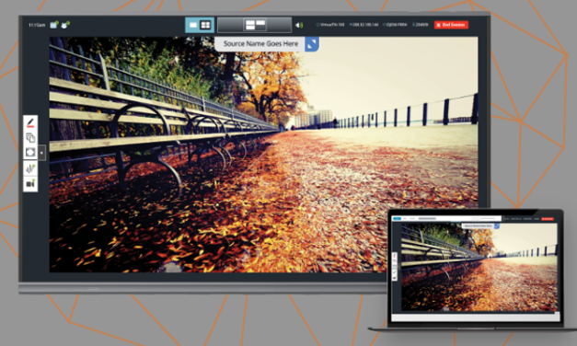Click the laptop's blue tab button
577x346 pixels.
pyautogui.click(x=397, y=219)
